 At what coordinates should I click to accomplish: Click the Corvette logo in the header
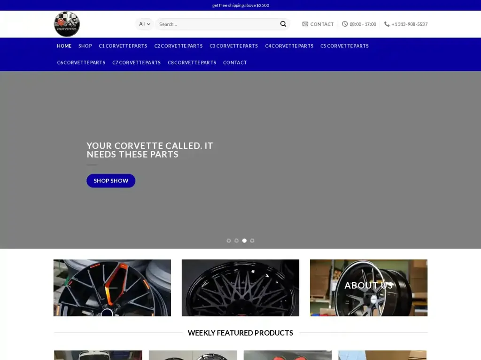[x=66, y=23]
